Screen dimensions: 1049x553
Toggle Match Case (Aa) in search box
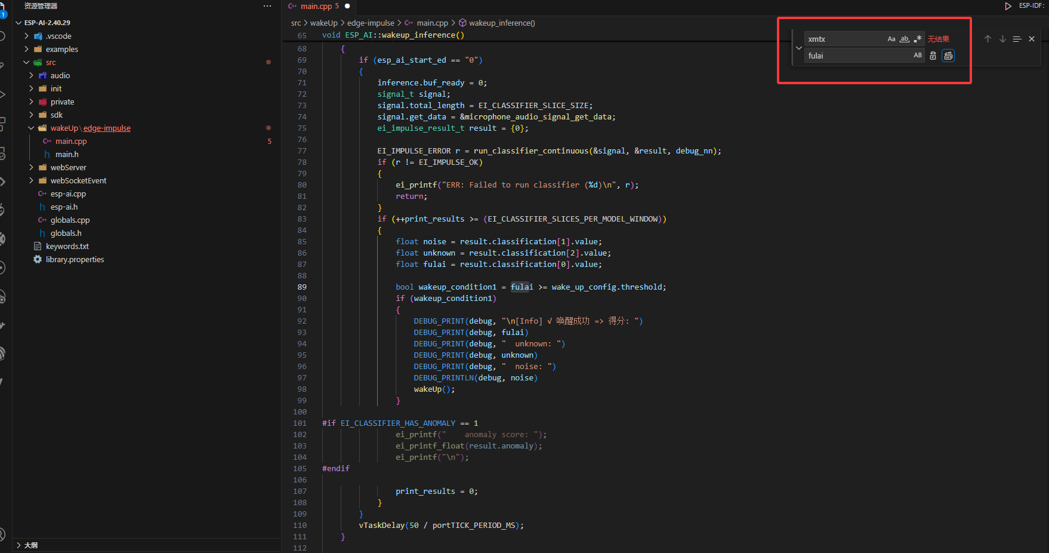[891, 39]
